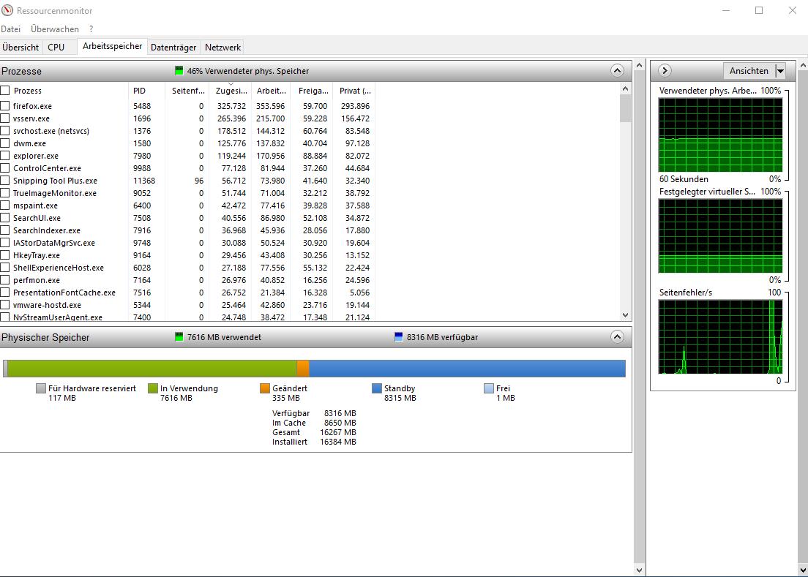Open the Überwachen menu

coord(55,29)
